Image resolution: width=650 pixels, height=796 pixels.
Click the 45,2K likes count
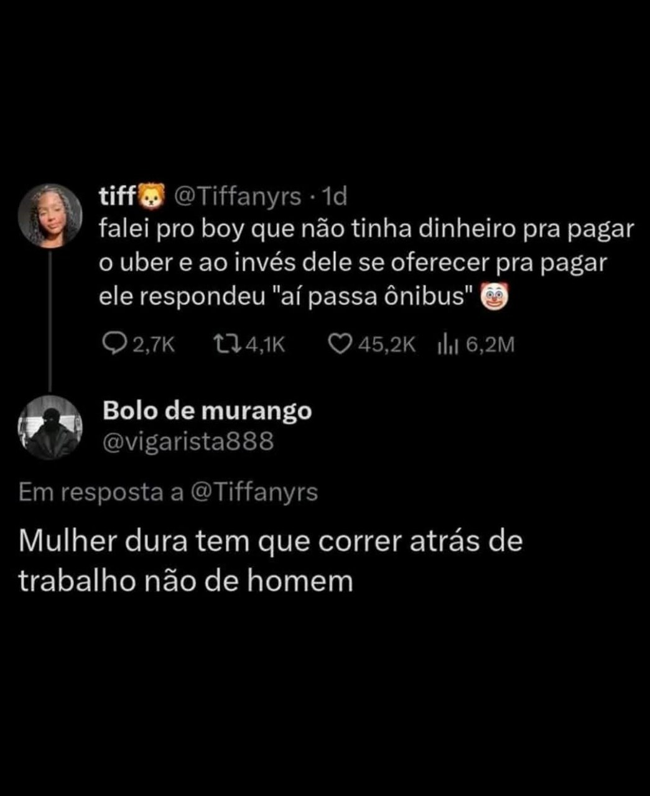[387, 345]
